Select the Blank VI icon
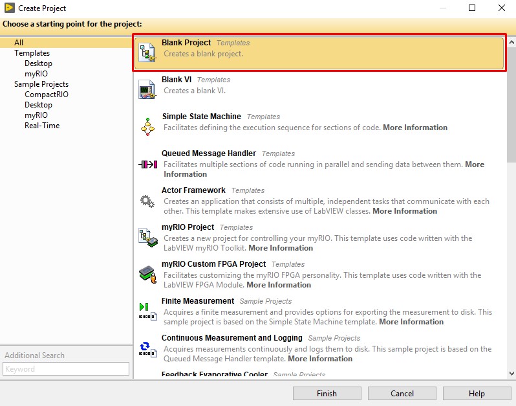This screenshot has height=406, width=516. click(x=148, y=89)
